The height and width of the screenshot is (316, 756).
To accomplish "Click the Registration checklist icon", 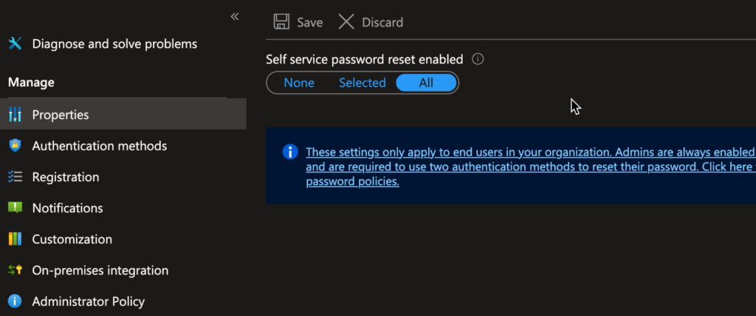I will pyautogui.click(x=15, y=177).
